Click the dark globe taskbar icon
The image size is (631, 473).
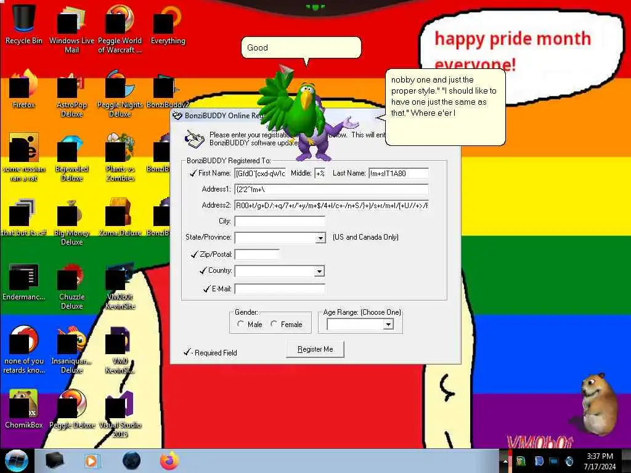tap(131, 461)
